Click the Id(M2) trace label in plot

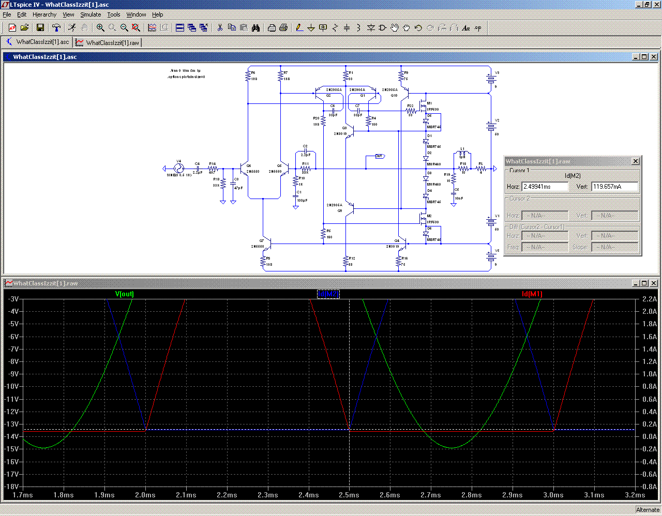pos(328,294)
